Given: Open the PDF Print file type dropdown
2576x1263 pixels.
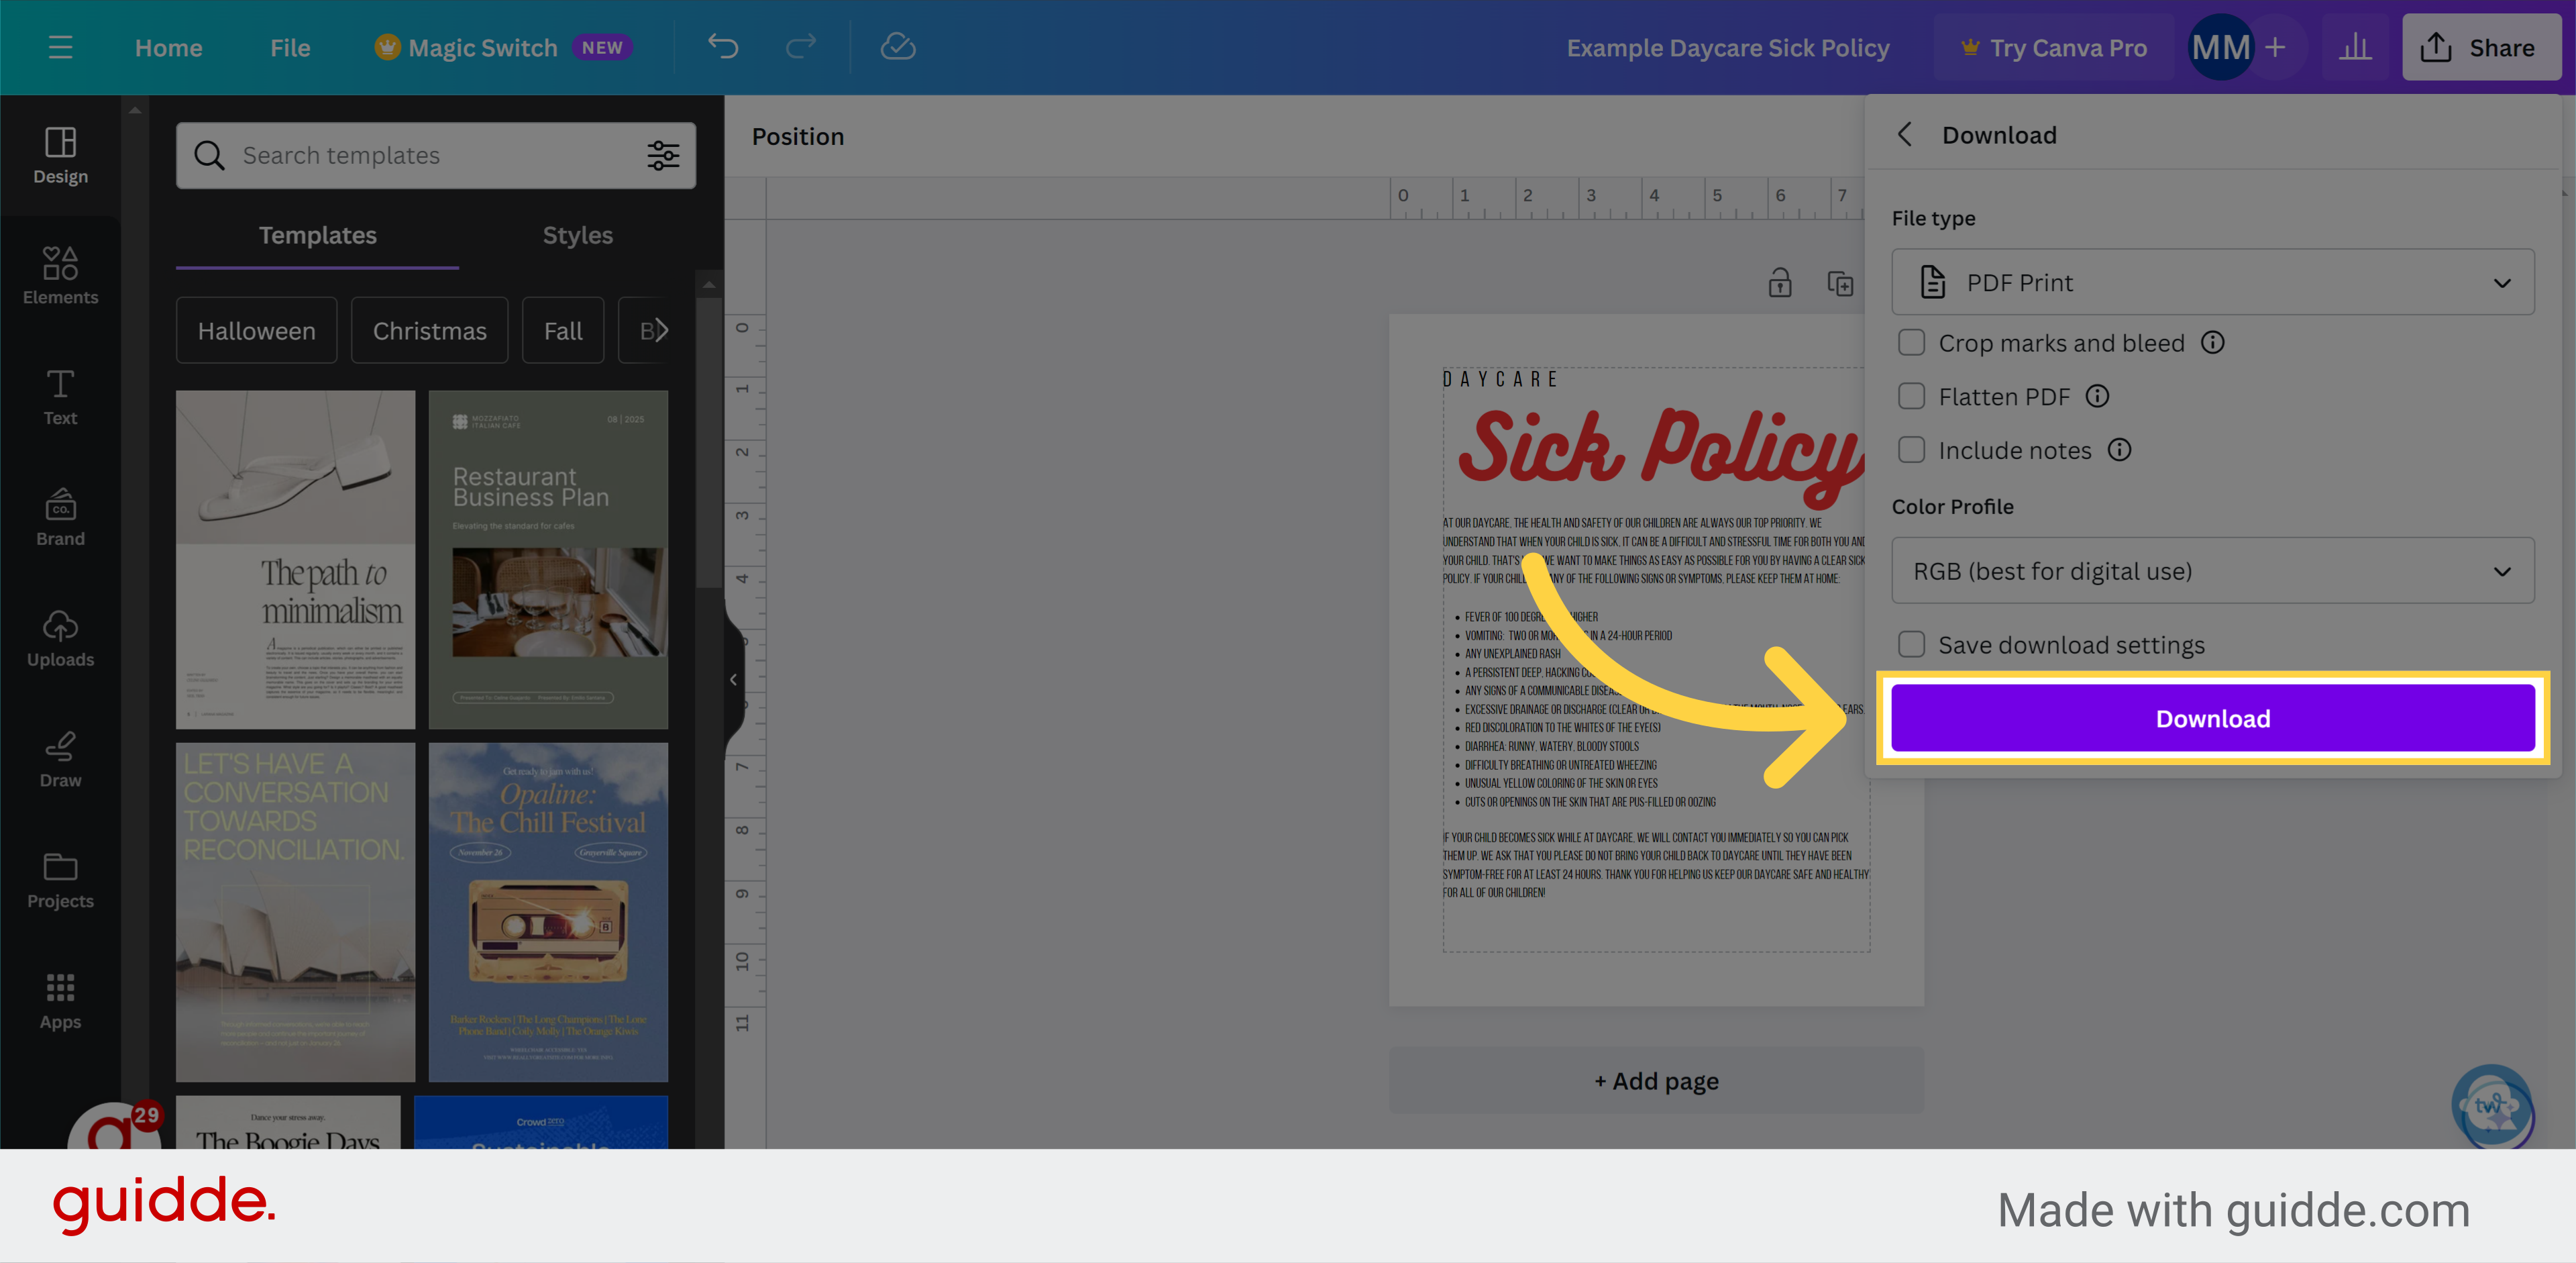Looking at the screenshot, I should pyautogui.click(x=2212, y=282).
